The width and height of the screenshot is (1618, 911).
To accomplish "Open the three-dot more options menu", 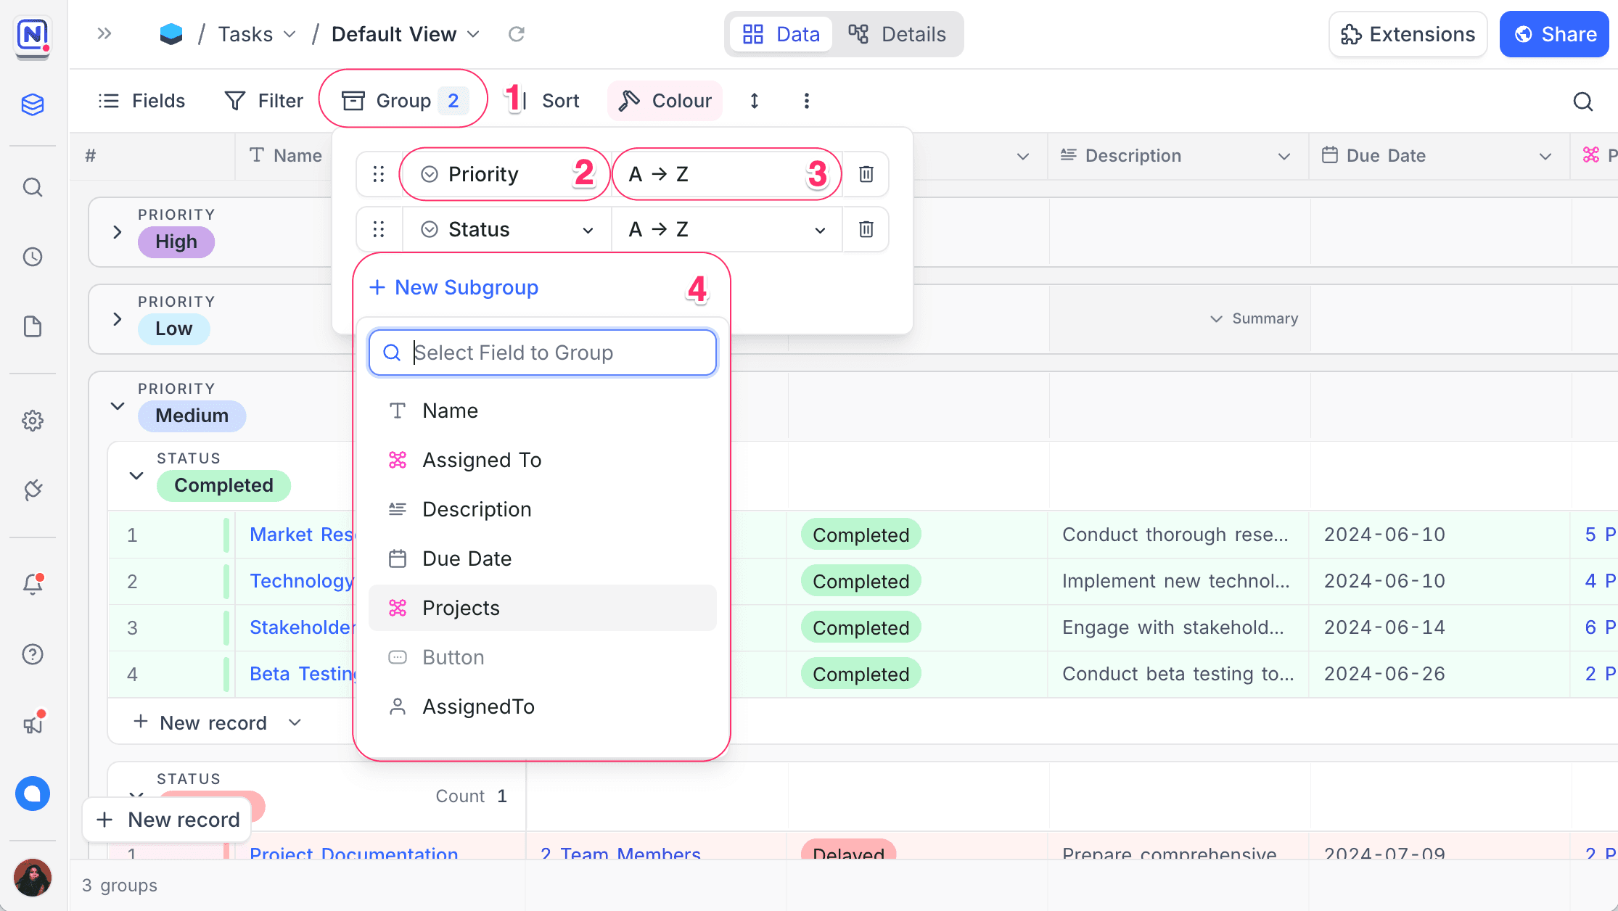I will click(x=806, y=101).
